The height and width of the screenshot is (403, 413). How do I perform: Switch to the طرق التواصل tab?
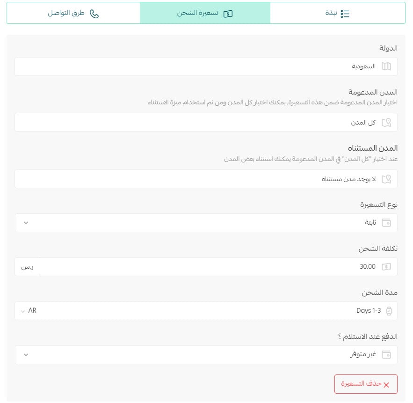[73, 13]
